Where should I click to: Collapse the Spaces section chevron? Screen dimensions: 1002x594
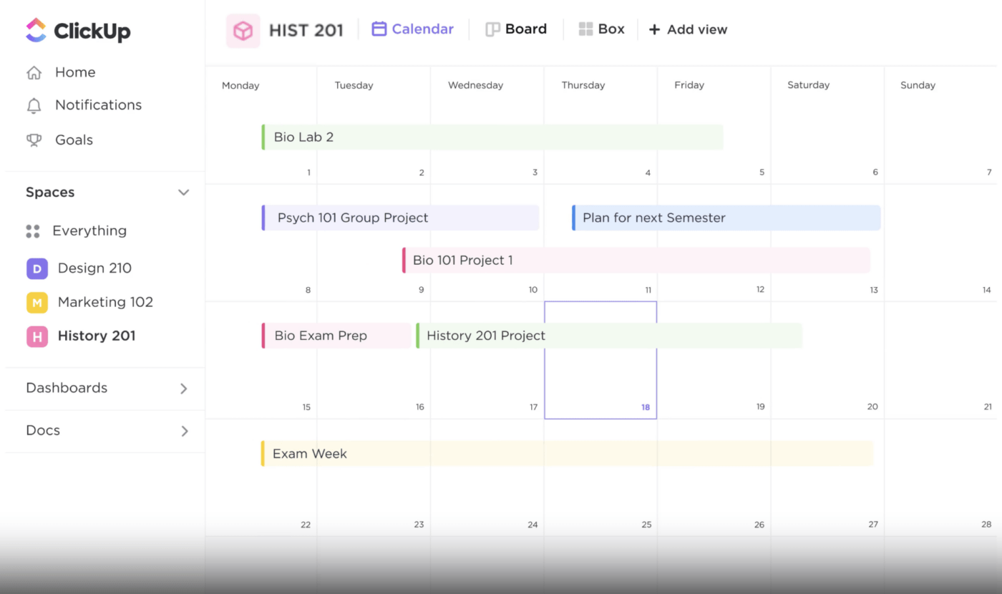point(184,193)
